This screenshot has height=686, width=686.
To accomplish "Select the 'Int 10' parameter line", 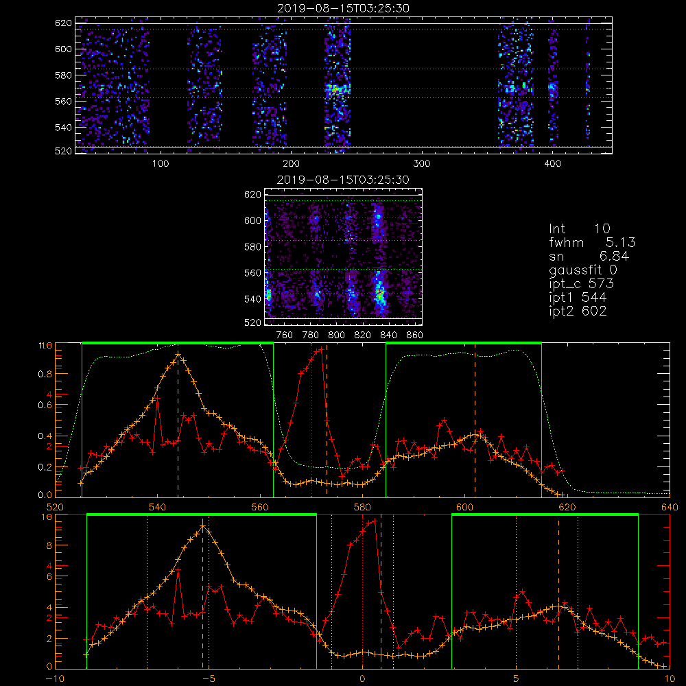I will (x=580, y=229).
